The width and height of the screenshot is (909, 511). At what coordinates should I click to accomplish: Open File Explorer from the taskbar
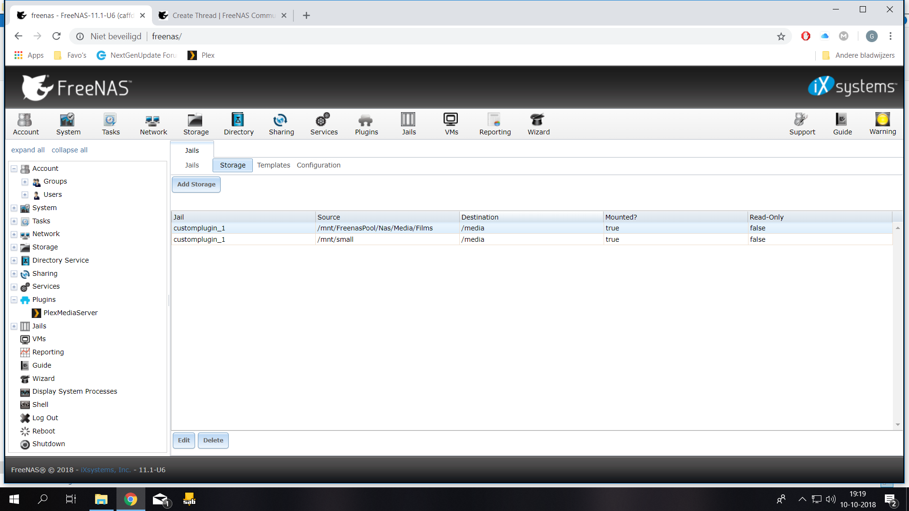(x=101, y=499)
